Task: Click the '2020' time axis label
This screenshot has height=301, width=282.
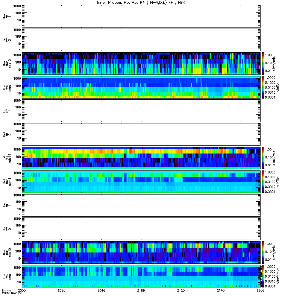Action: [61, 290]
